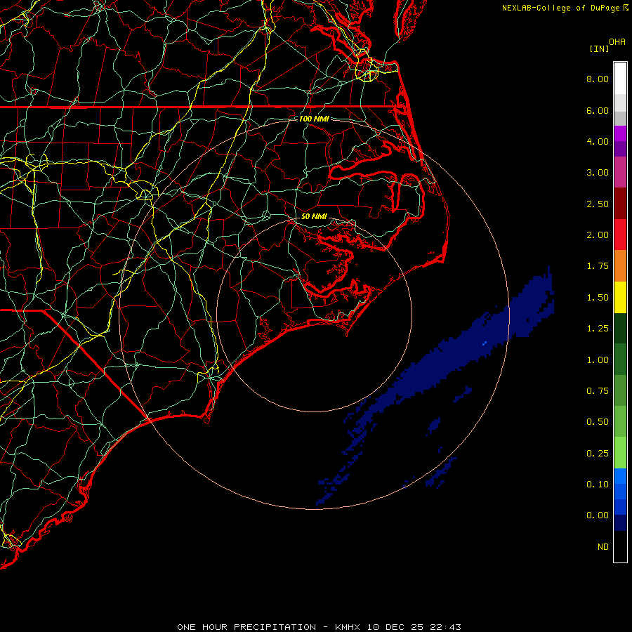Select the light blue swatch at 0.10
The height and width of the screenshot is (632, 632).
coord(620,476)
